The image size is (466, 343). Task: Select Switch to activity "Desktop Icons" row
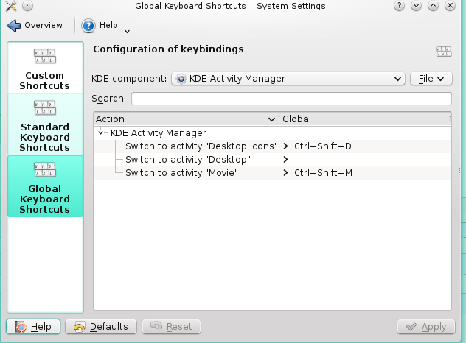coord(273,146)
